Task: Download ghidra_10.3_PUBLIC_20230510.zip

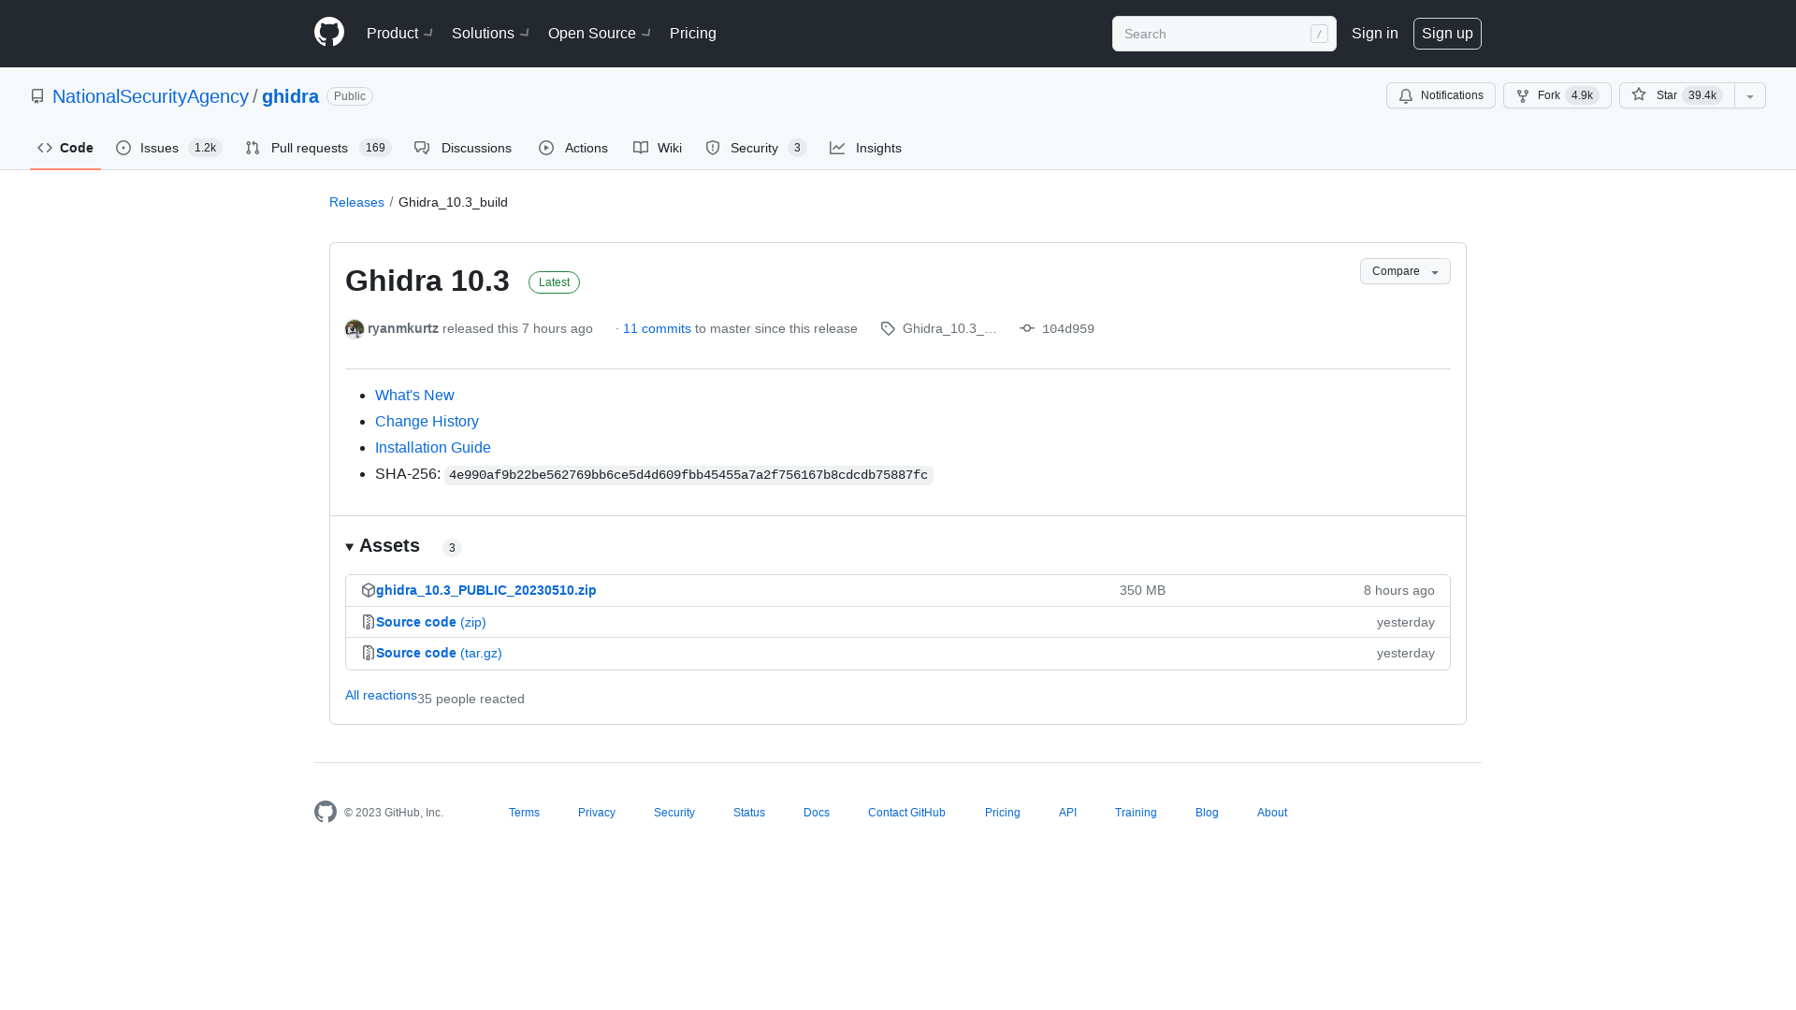Action: [x=486, y=590]
